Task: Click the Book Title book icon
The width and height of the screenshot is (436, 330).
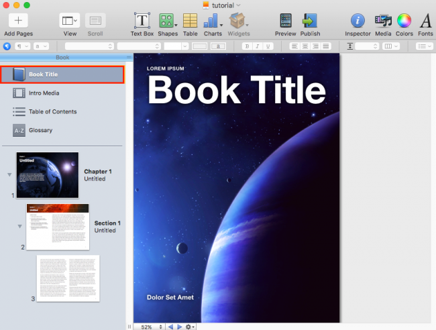Action: point(19,74)
